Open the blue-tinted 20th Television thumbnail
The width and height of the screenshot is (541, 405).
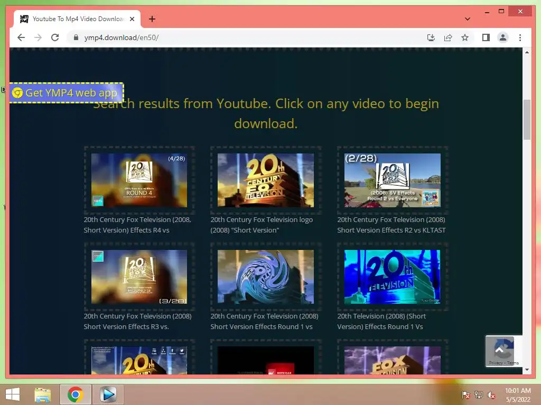(x=393, y=276)
